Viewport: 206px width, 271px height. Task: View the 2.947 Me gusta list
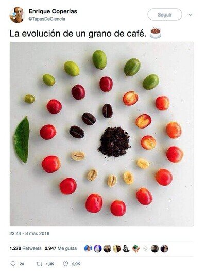click(61, 248)
